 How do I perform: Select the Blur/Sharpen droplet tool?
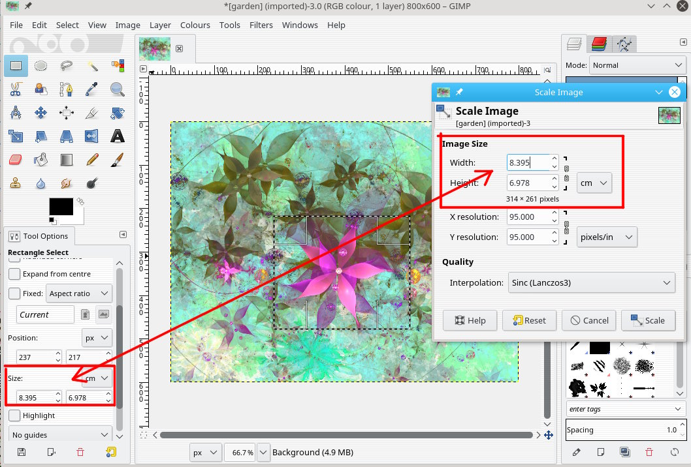(x=41, y=183)
